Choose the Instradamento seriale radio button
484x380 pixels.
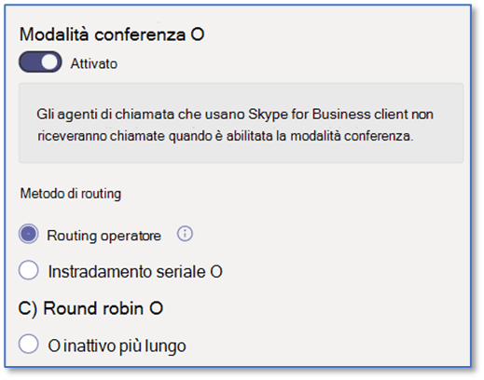pos(28,270)
